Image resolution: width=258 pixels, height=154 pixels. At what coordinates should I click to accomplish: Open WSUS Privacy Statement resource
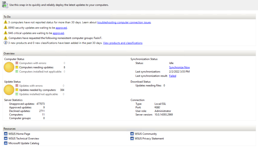point(149,139)
